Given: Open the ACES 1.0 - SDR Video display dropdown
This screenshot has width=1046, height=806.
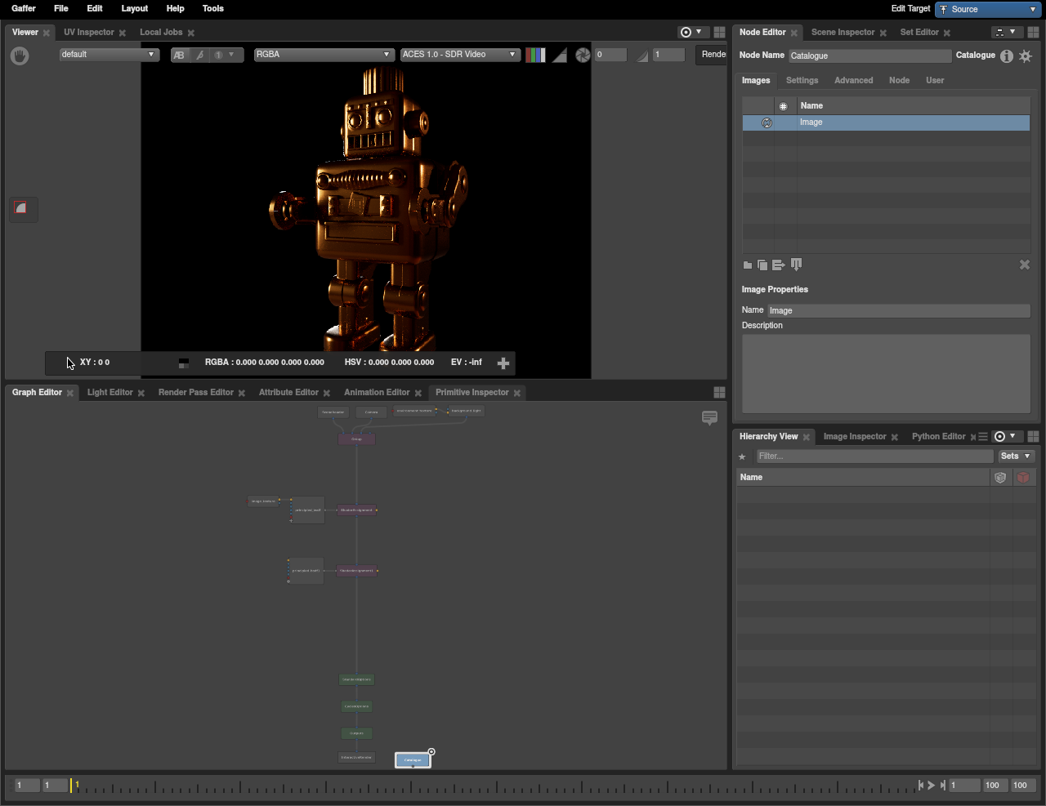Looking at the screenshot, I should click(x=460, y=55).
